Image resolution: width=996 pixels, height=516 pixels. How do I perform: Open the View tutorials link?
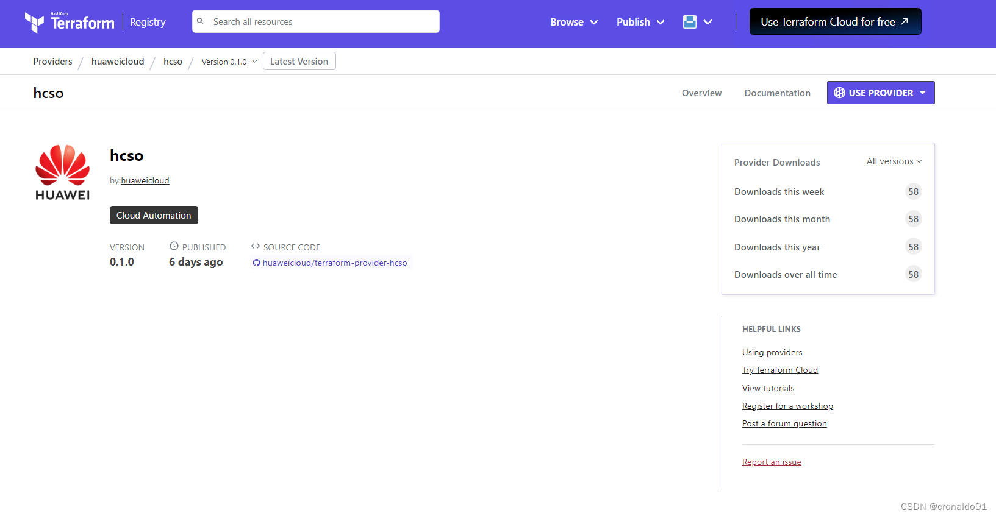pos(768,388)
